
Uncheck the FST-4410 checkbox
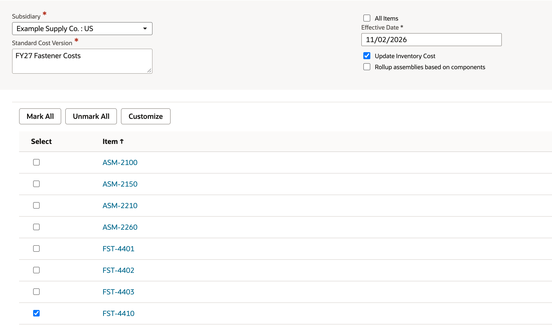(x=36, y=313)
